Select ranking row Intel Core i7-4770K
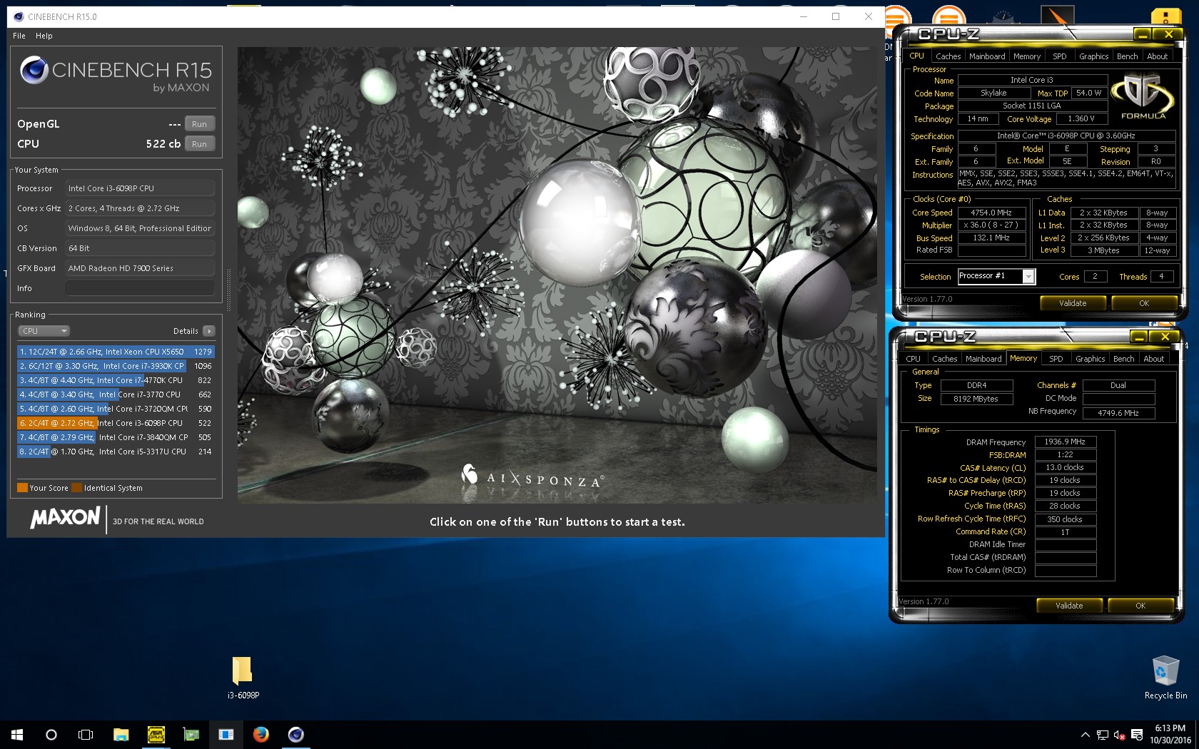Viewport: 1199px width, 749px height. [116, 380]
